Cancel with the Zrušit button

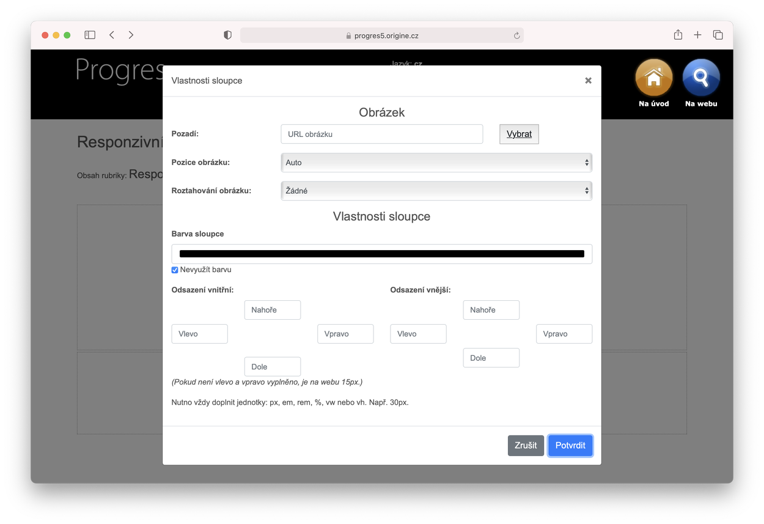525,445
